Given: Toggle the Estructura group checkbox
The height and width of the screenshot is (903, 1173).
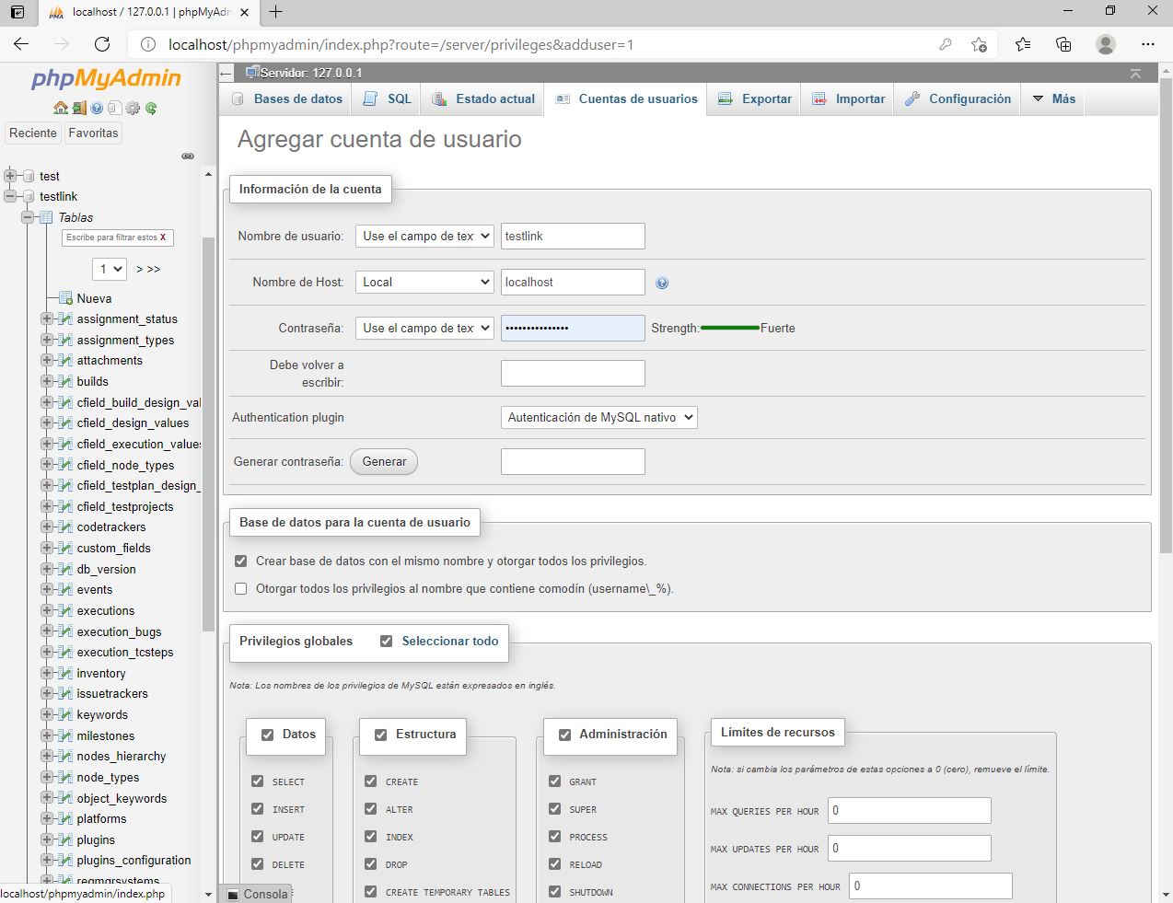Looking at the screenshot, I should pos(380,735).
